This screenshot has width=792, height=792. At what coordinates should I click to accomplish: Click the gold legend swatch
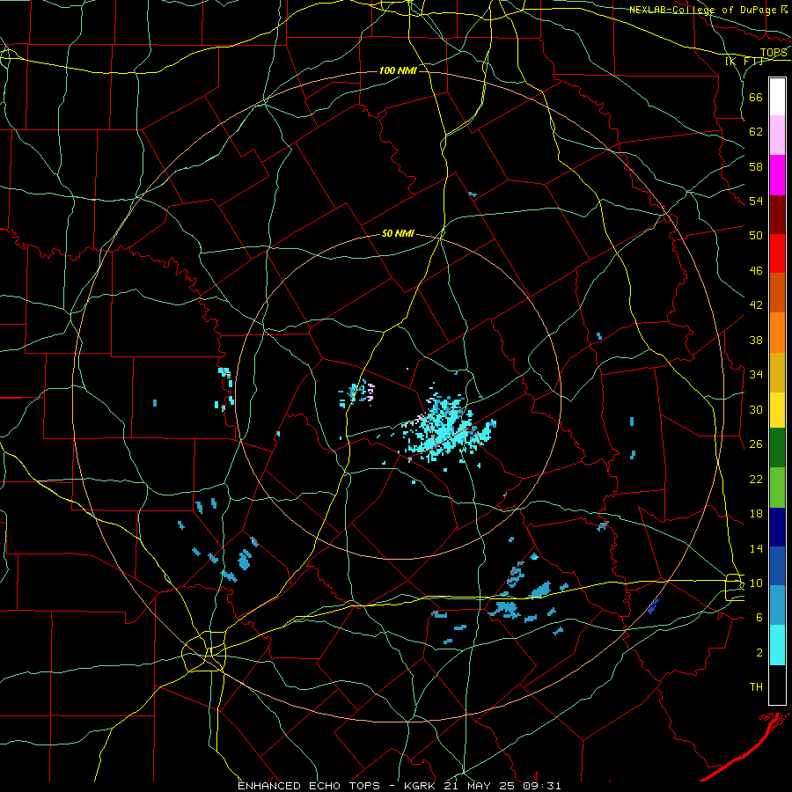(777, 372)
